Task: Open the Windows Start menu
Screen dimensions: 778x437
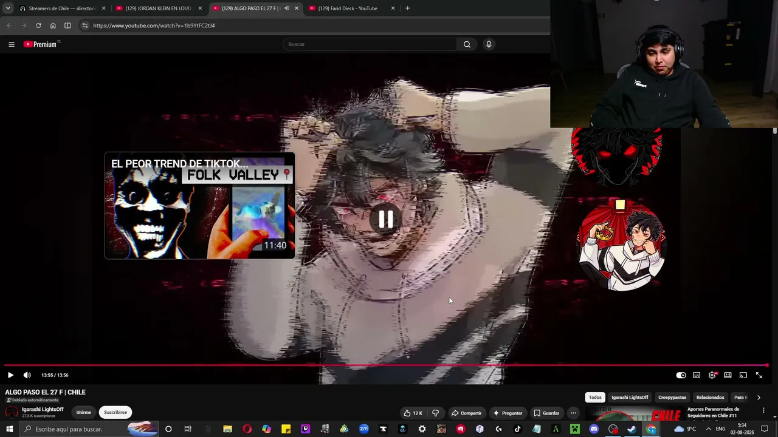Action: [10, 429]
